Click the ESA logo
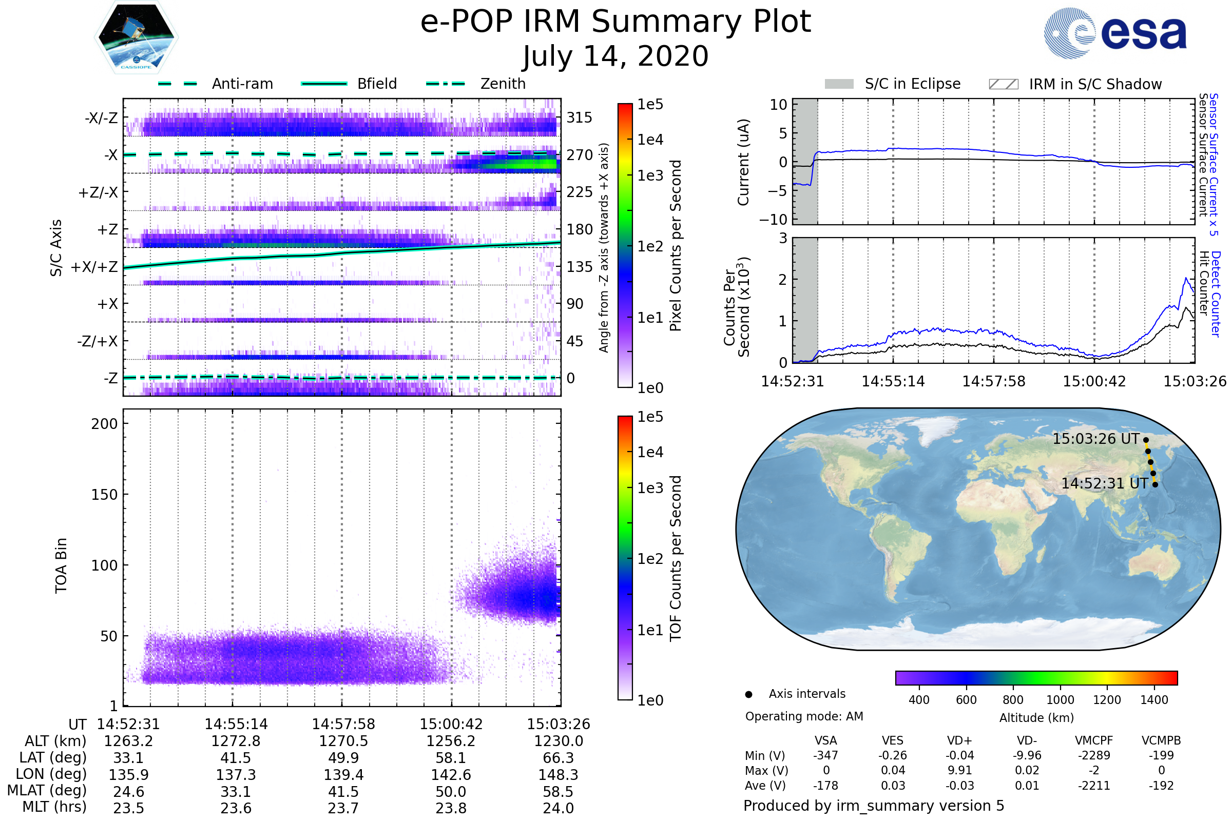1232x821 pixels. tap(1115, 32)
